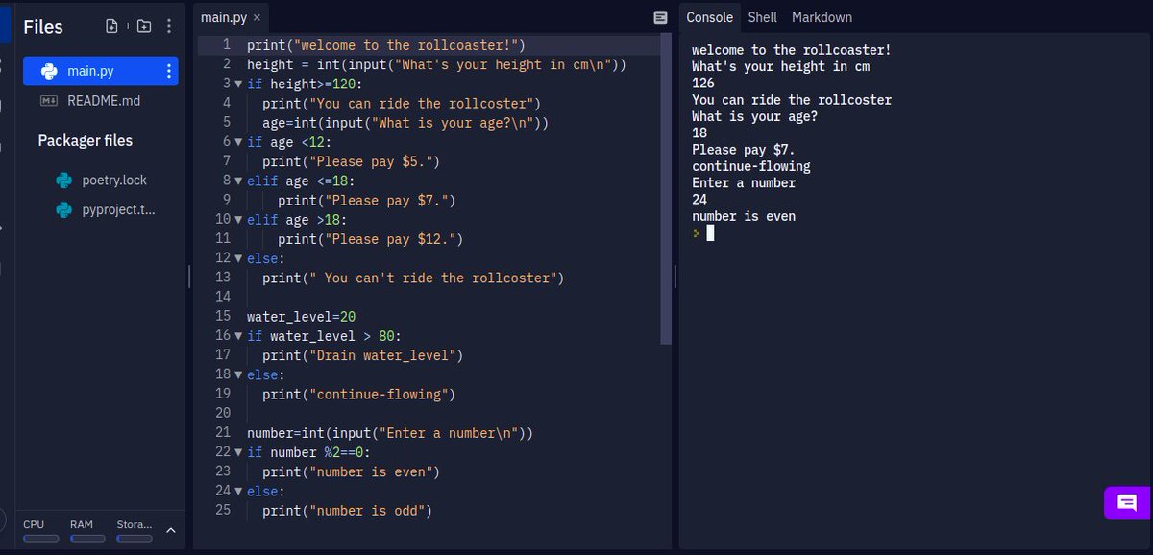This screenshot has width=1153, height=555.
Task: Switch to the Console tab
Action: click(709, 17)
